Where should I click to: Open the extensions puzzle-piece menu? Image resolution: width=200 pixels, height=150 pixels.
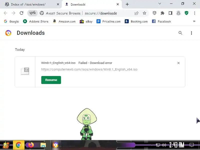(162, 13)
